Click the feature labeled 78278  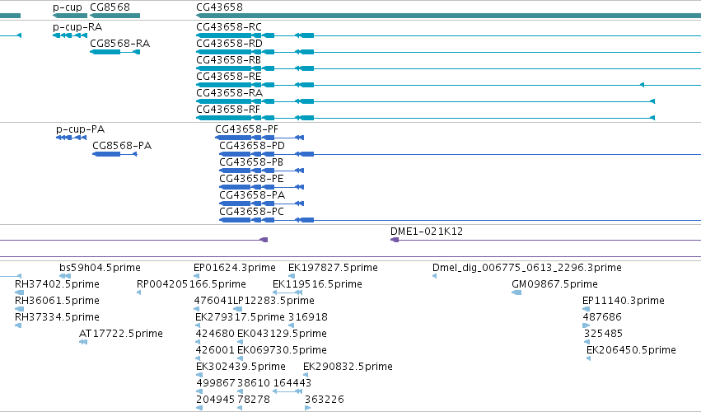pos(240,408)
